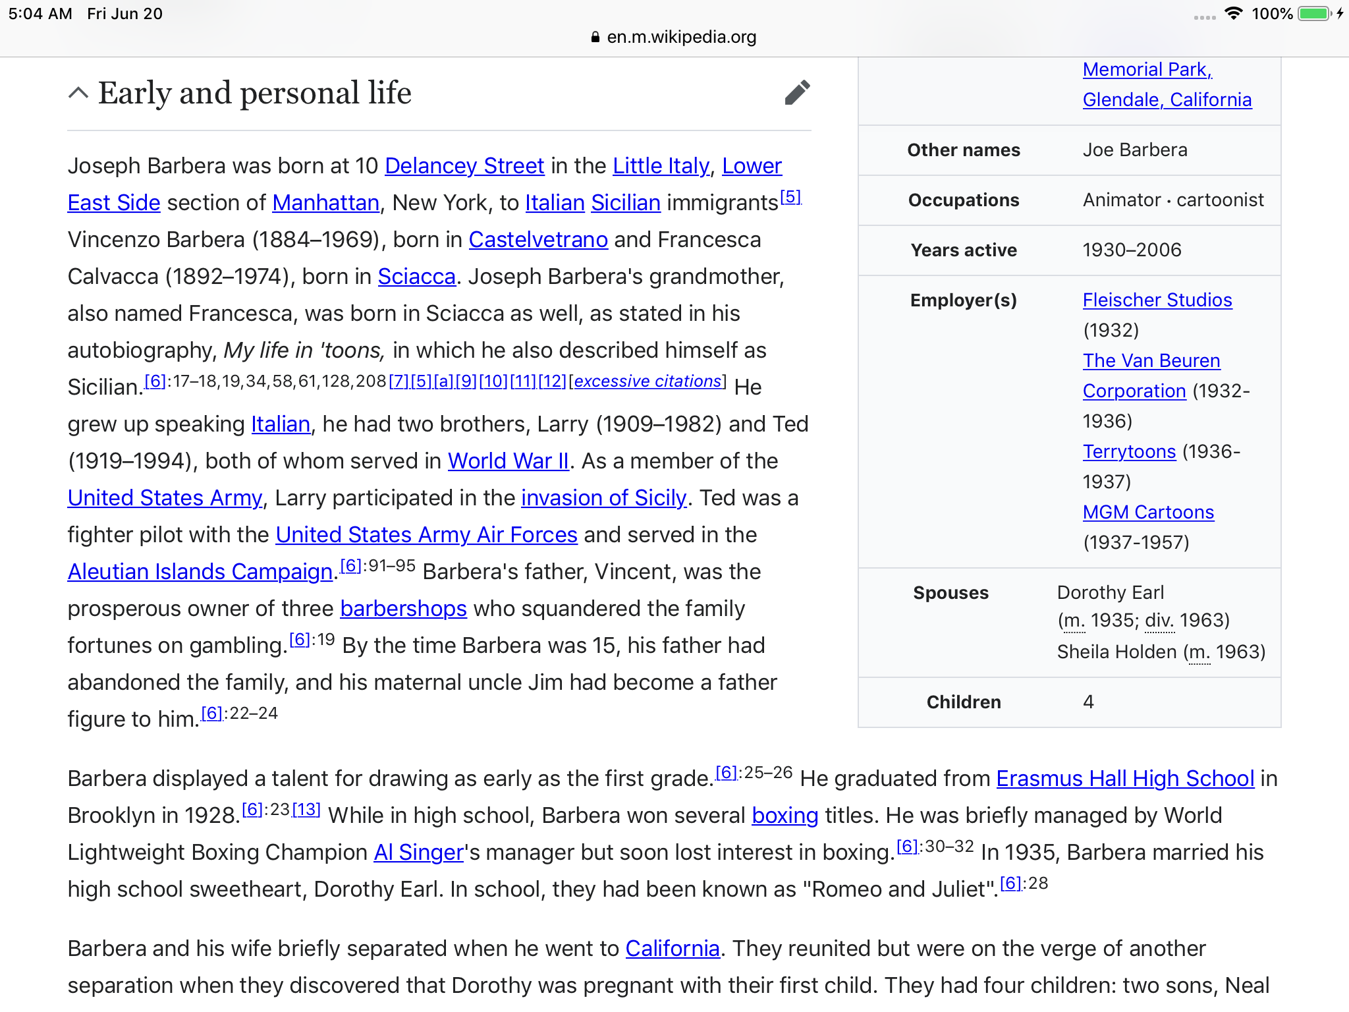Tap citation [7] after Sicilian
Image resolution: width=1349 pixels, height=1012 pixels.
[x=399, y=381]
